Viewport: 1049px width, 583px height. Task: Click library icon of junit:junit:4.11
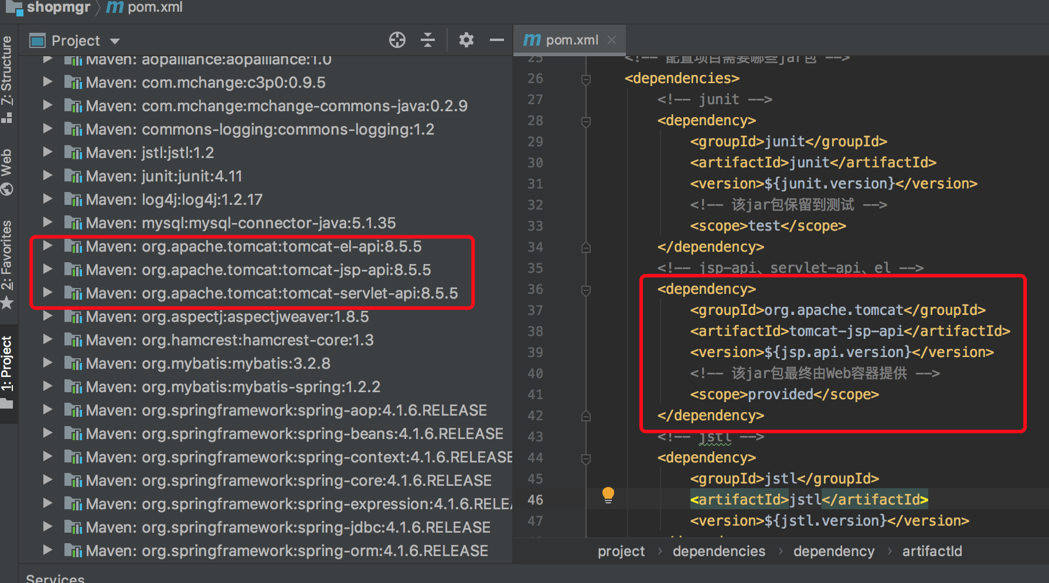(x=73, y=176)
